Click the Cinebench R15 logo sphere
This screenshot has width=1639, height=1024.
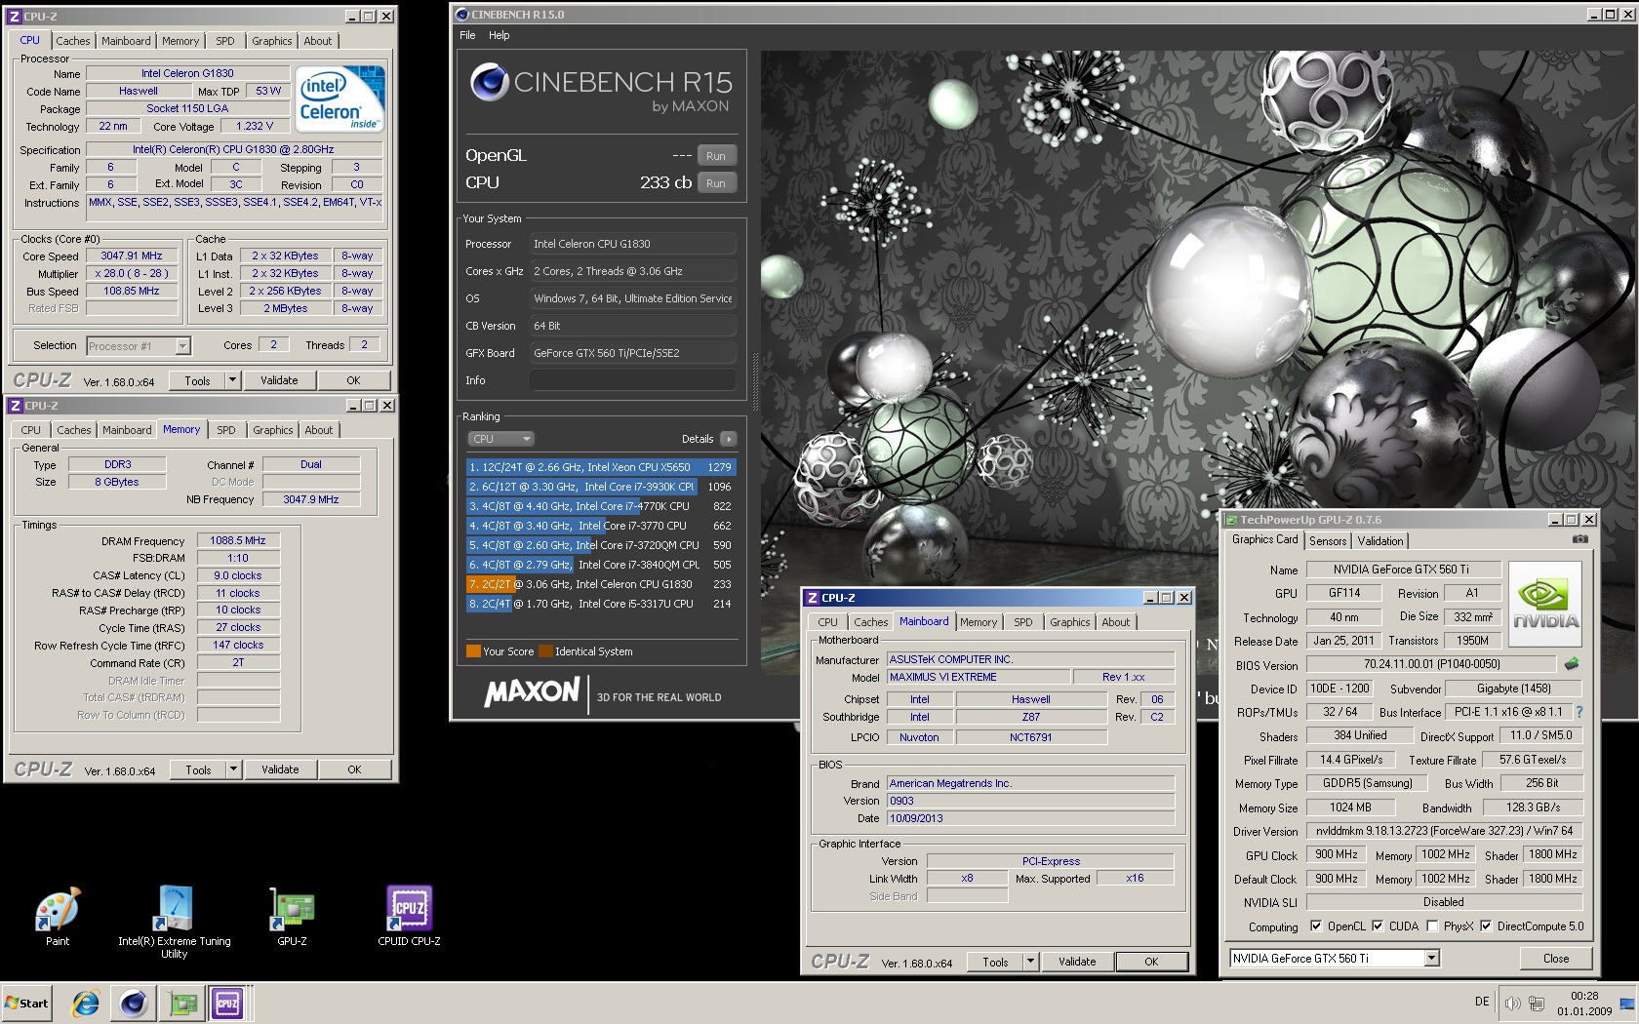pos(489,83)
